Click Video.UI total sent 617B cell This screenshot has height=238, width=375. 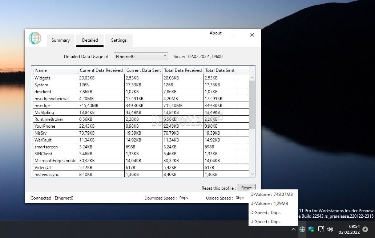tap(220, 168)
